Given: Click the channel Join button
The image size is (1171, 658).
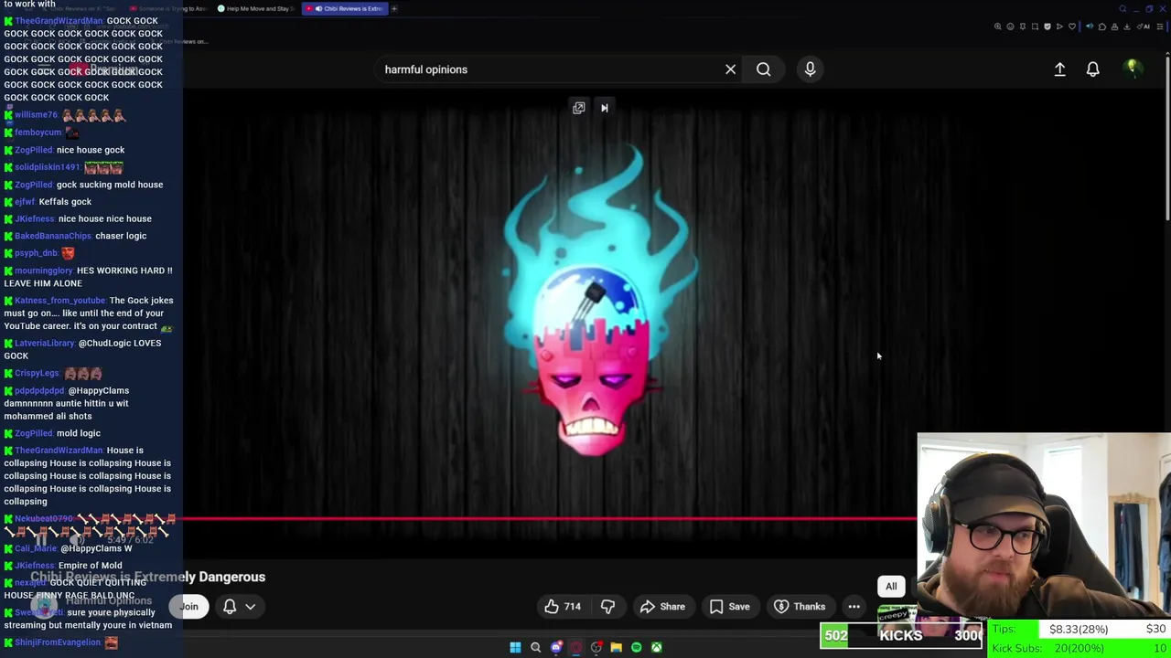Looking at the screenshot, I should pyautogui.click(x=188, y=606).
